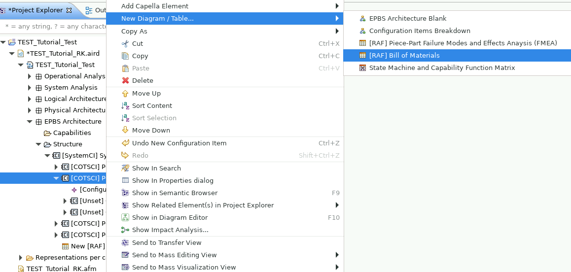Choose Sort Content from context menu

(x=225, y=106)
